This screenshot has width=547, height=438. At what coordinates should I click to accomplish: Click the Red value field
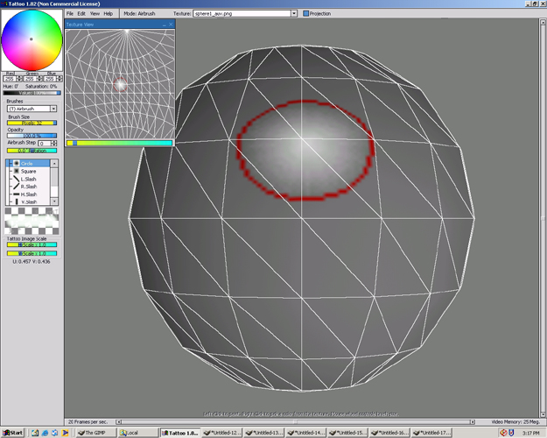click(x=9, y=79)
